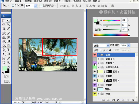The width and height of the screenshot is (139, 104).
Task: Open the 穿透 blend mode dropdown
Action: (101, 46)
